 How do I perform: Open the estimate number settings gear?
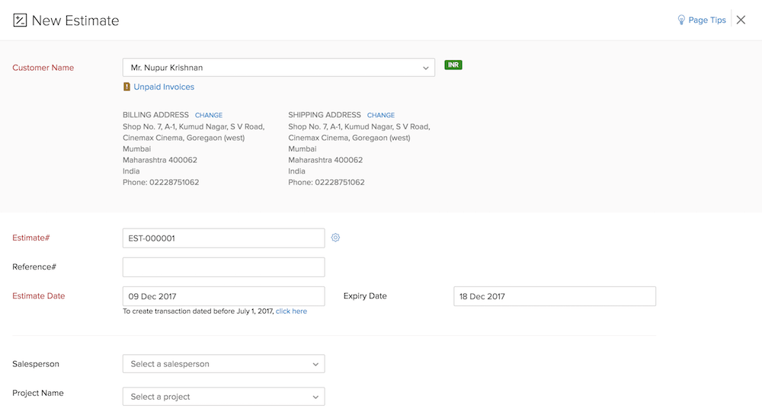coord(335,238)
